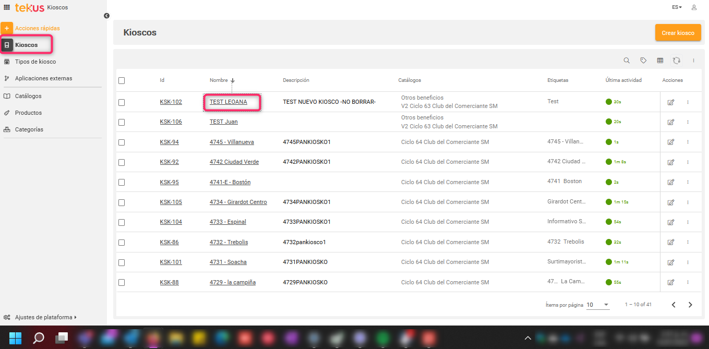709x349 pixels.
Task: Click the search magnifier icon in table toolbar
Action: 627,61
